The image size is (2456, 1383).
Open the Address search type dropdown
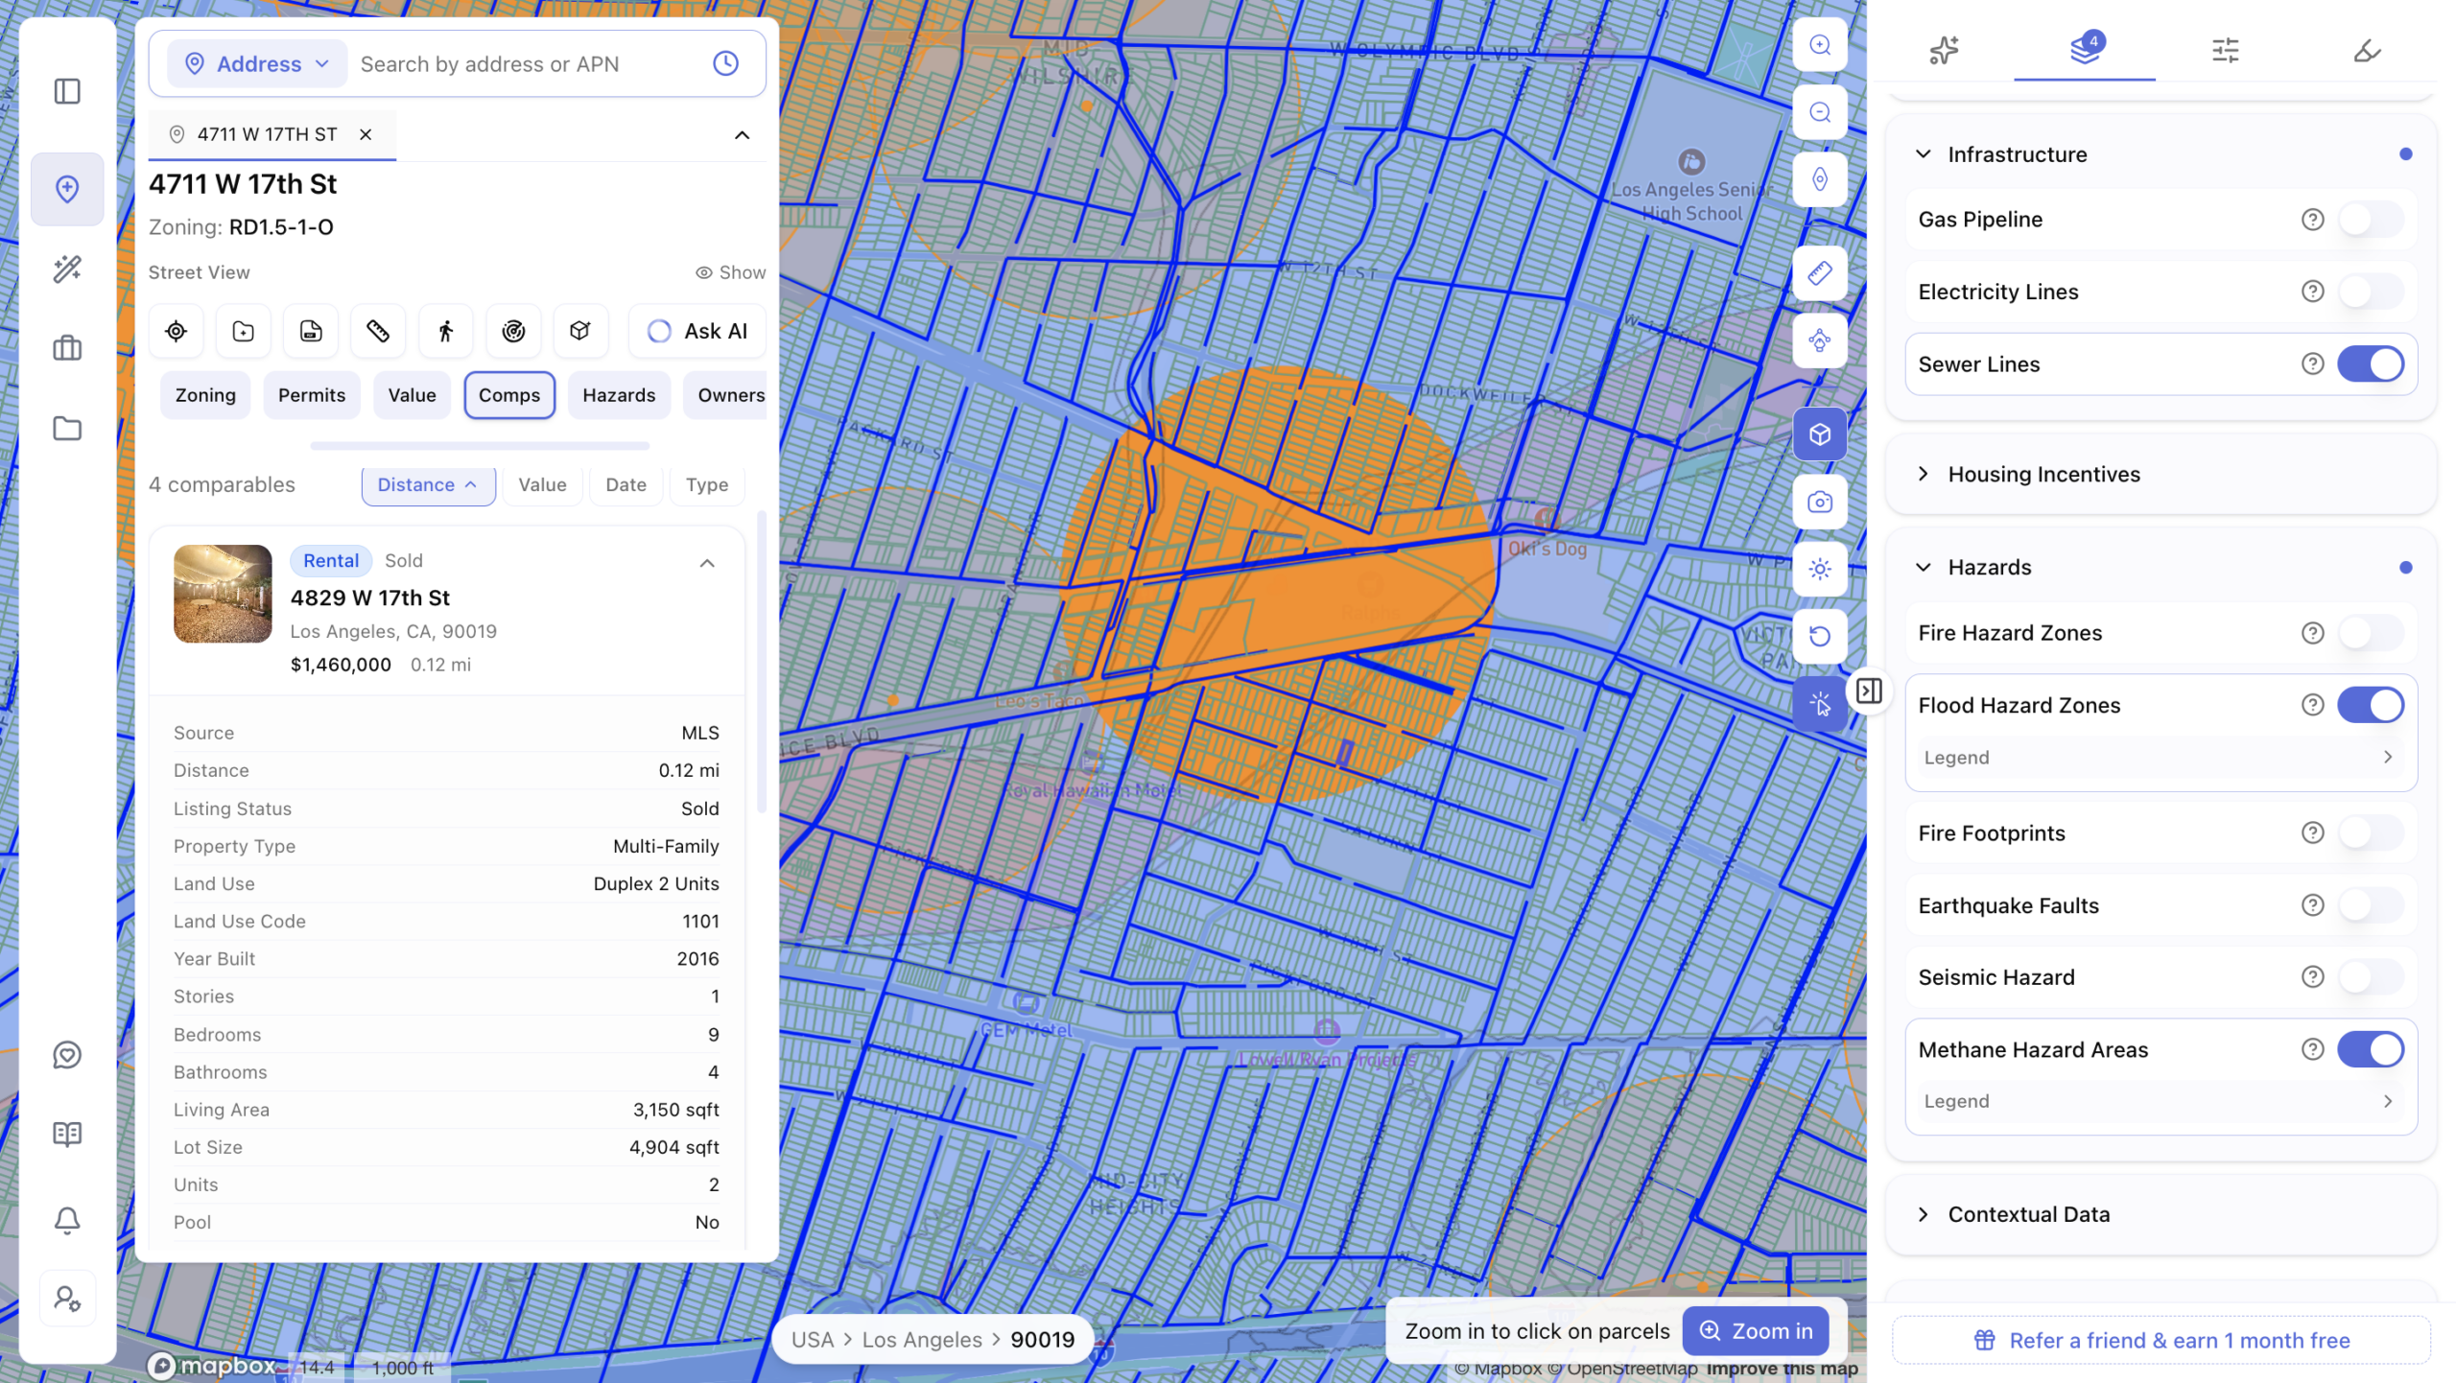(257, 63)
